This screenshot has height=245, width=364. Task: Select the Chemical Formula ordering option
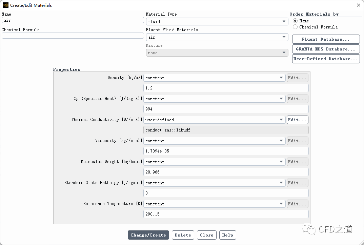(x=295, y=27)
